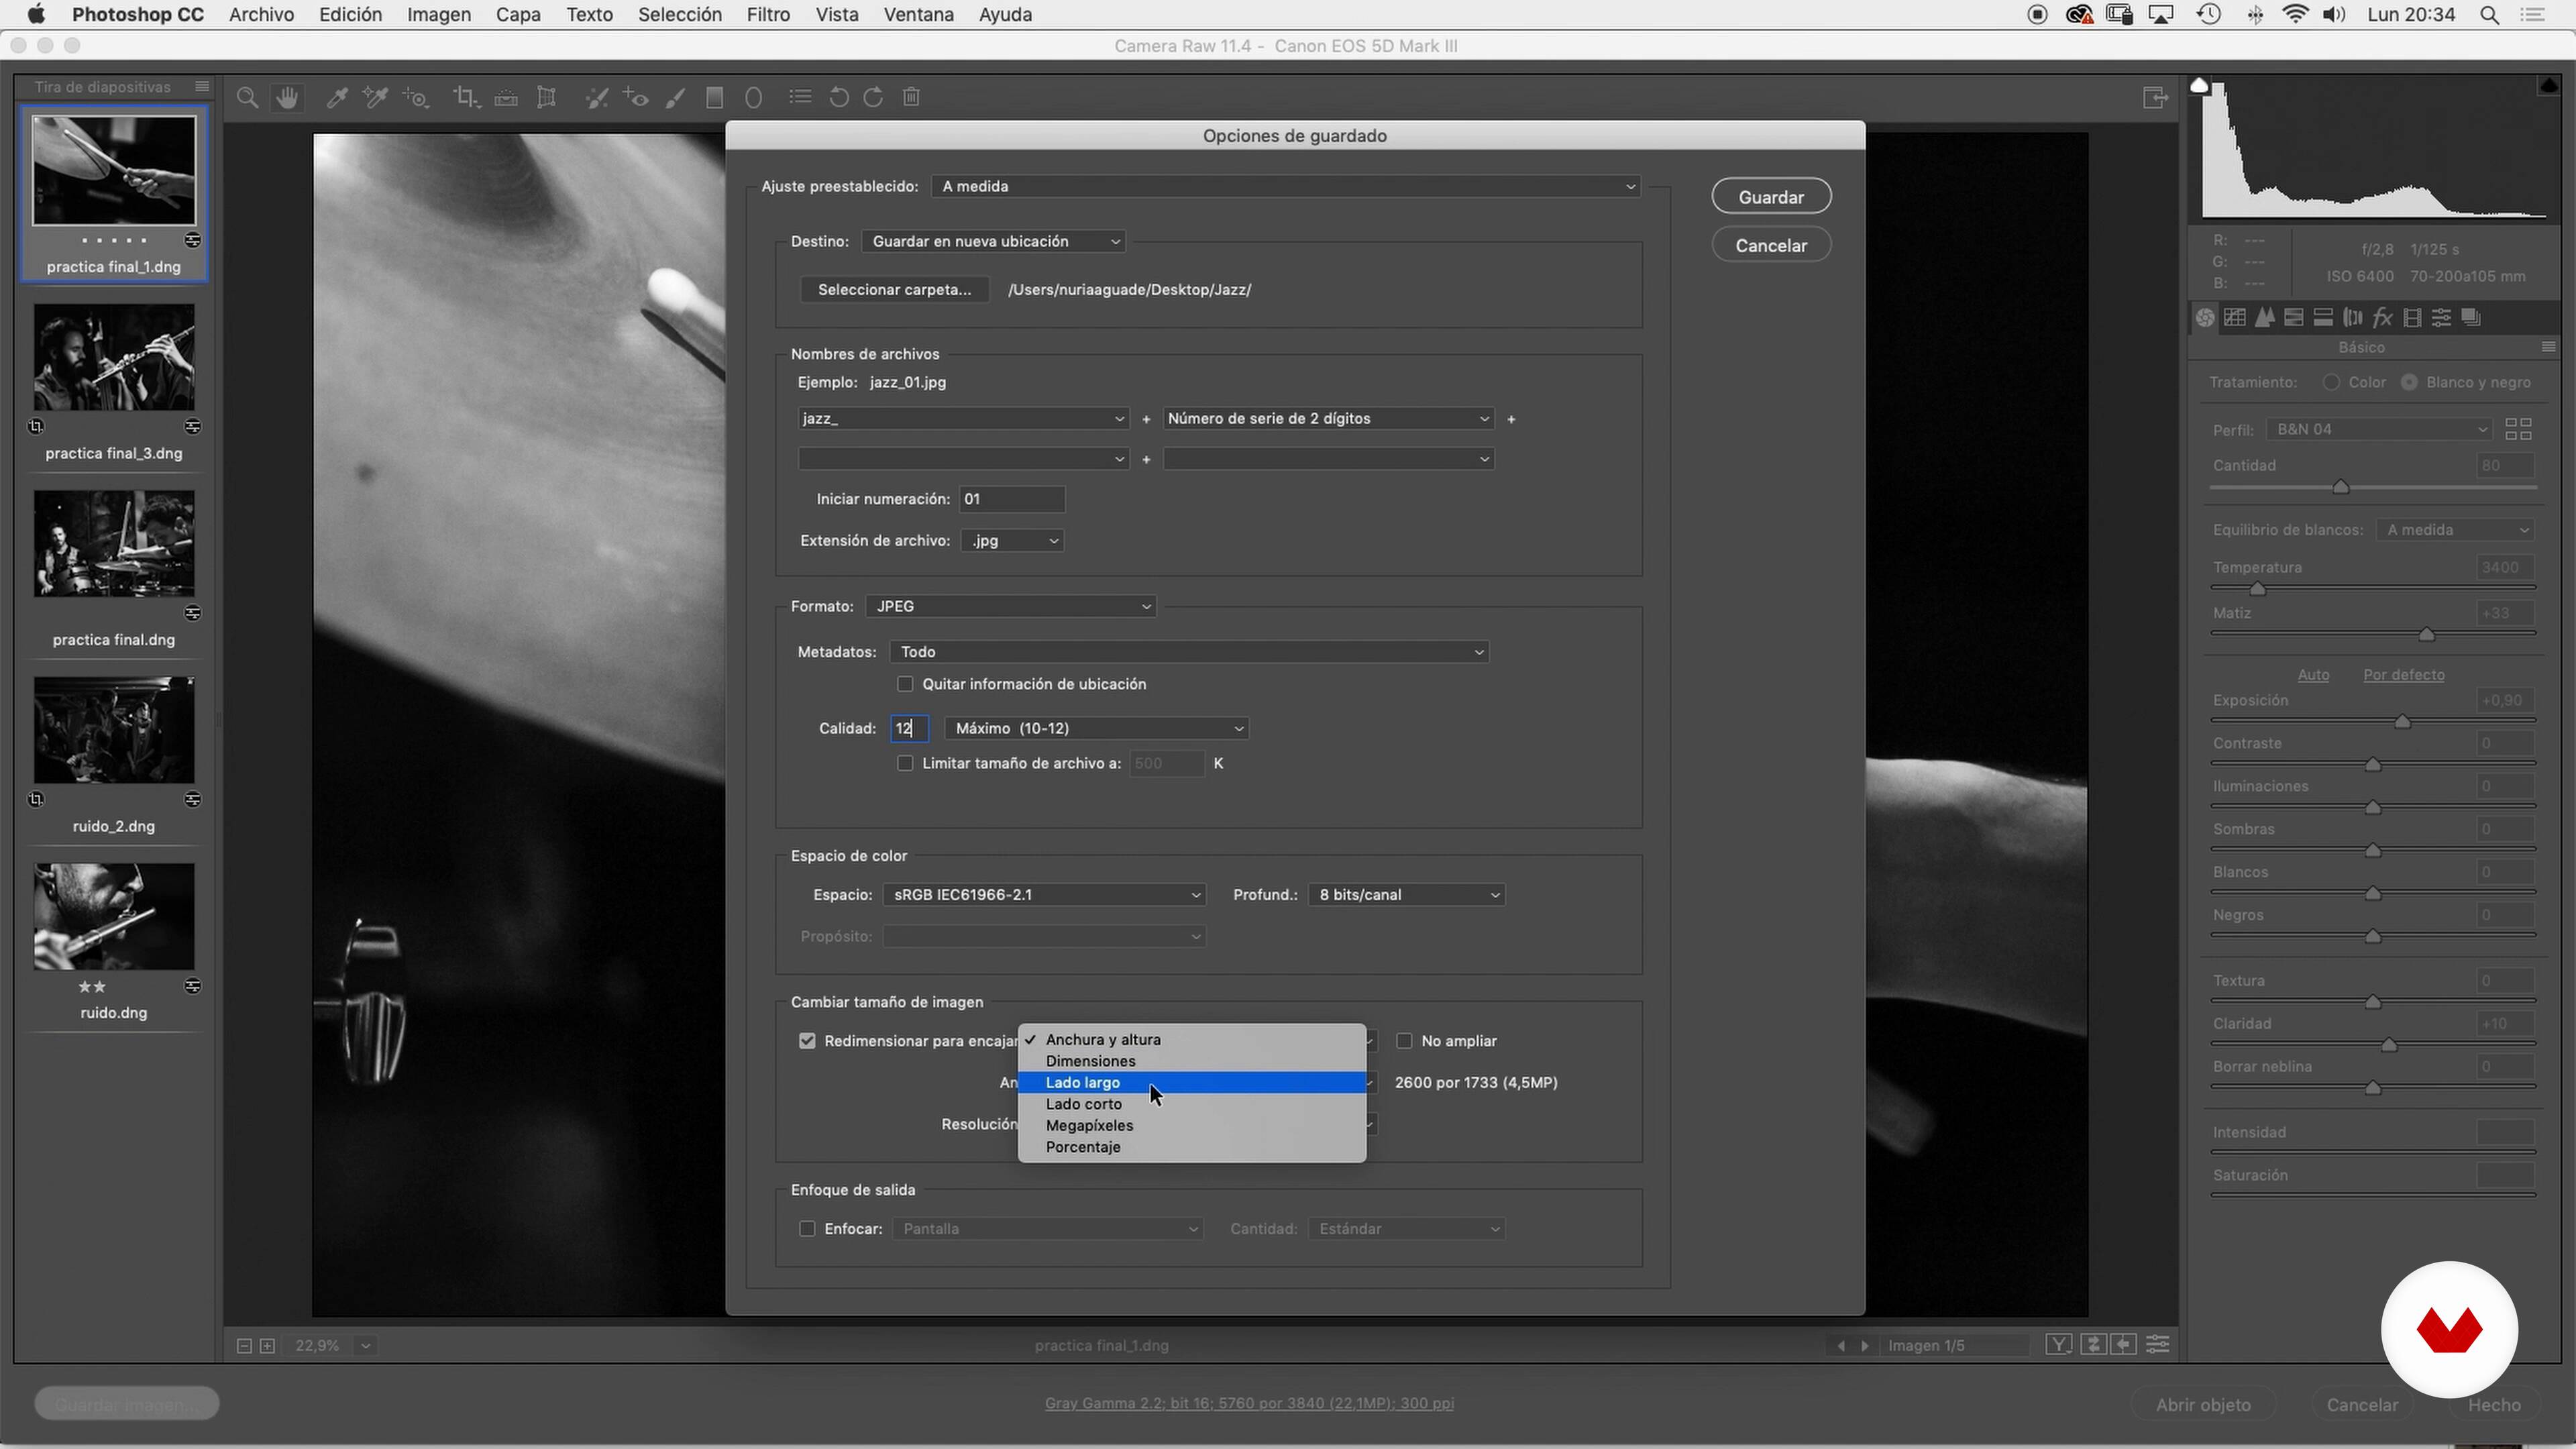Select the Transform tool
The width and height of the screenshot is (2576, 1449).
(x=546, y=97)
